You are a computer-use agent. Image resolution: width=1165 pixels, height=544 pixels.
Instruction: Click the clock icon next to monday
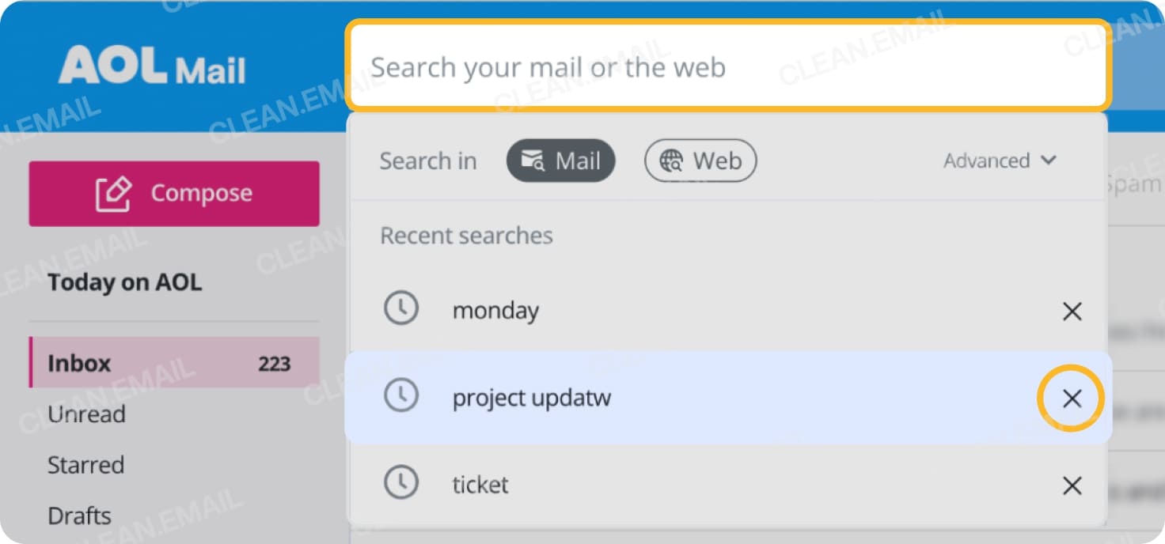(x=401, y=308)
